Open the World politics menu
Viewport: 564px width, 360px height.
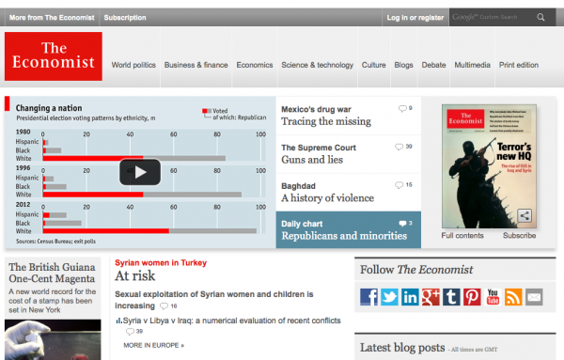coord(133,65)
